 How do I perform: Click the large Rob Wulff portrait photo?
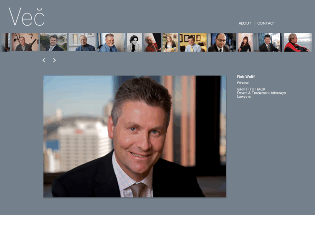[x=135, y=136]
